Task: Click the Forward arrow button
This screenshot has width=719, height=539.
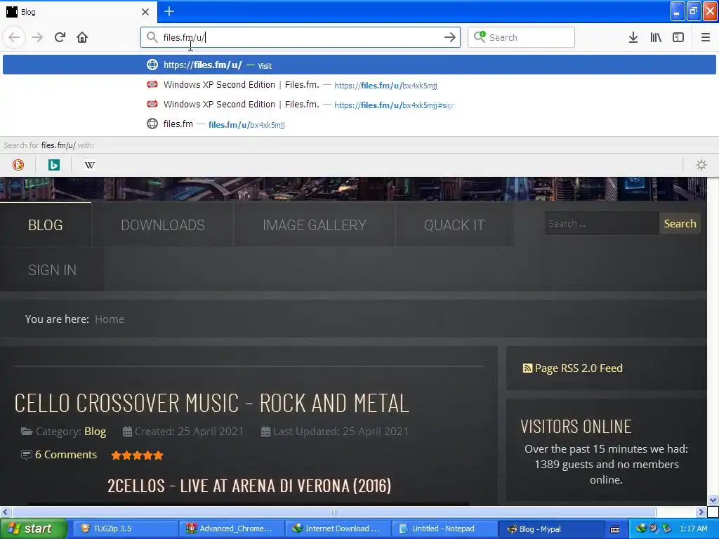Action: [37, 37]
